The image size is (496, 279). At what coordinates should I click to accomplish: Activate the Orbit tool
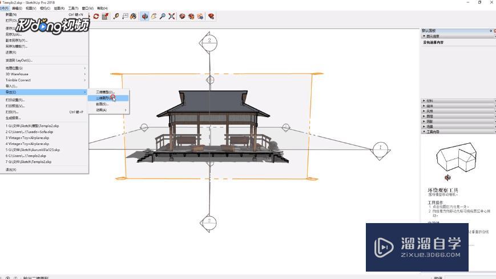(145, 16)
